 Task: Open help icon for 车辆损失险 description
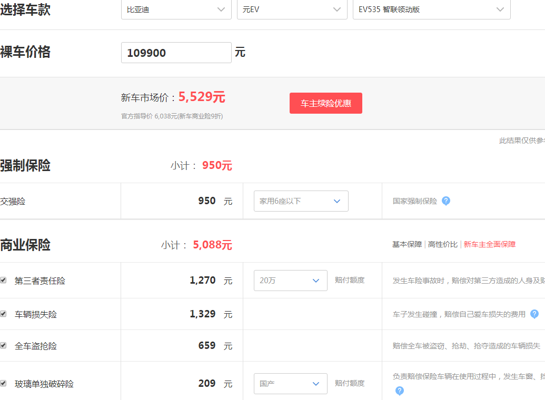point(534,314)
